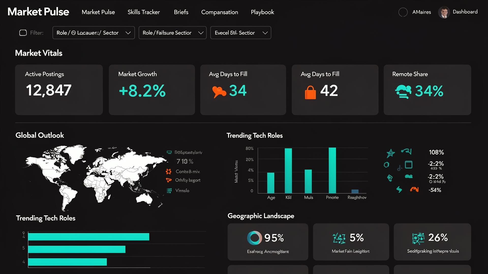Open the Playbook section
The width and height of the screenshot is (488, 274).
click(x=262, y=12)
